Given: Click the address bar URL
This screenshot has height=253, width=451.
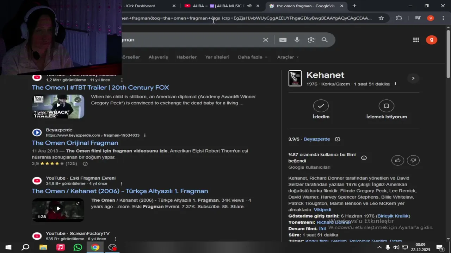Looking at the screenshot, I should pyautogui.click(x=247, y=18).
